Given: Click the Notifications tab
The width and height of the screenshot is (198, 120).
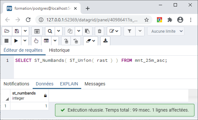Looking at the screenshot, I should click(x=16, y=84).
